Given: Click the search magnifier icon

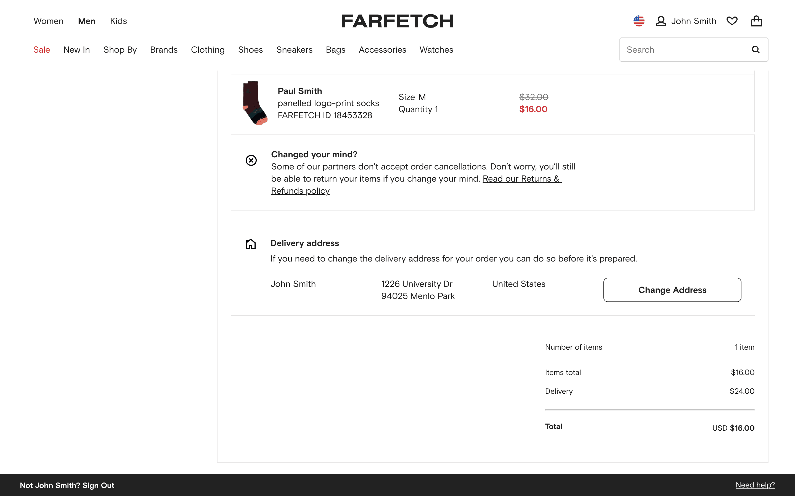Looking at the screenshot, I should pos(756,50).
